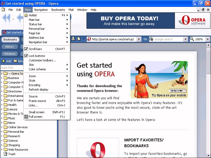Click the Research folder icon
This screenshot has height=158, width=211.
coord(6,136)
